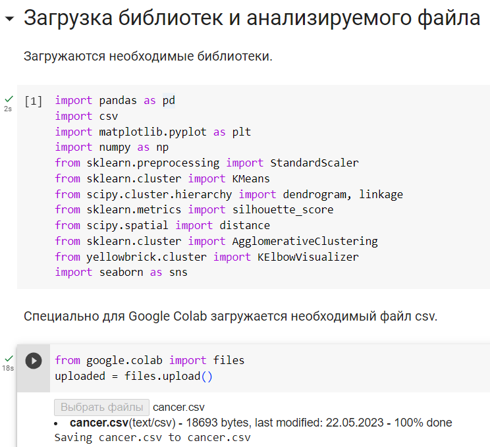Click output 'Saving cancer.csv to cancer.csv'

[x=153, y=438]
